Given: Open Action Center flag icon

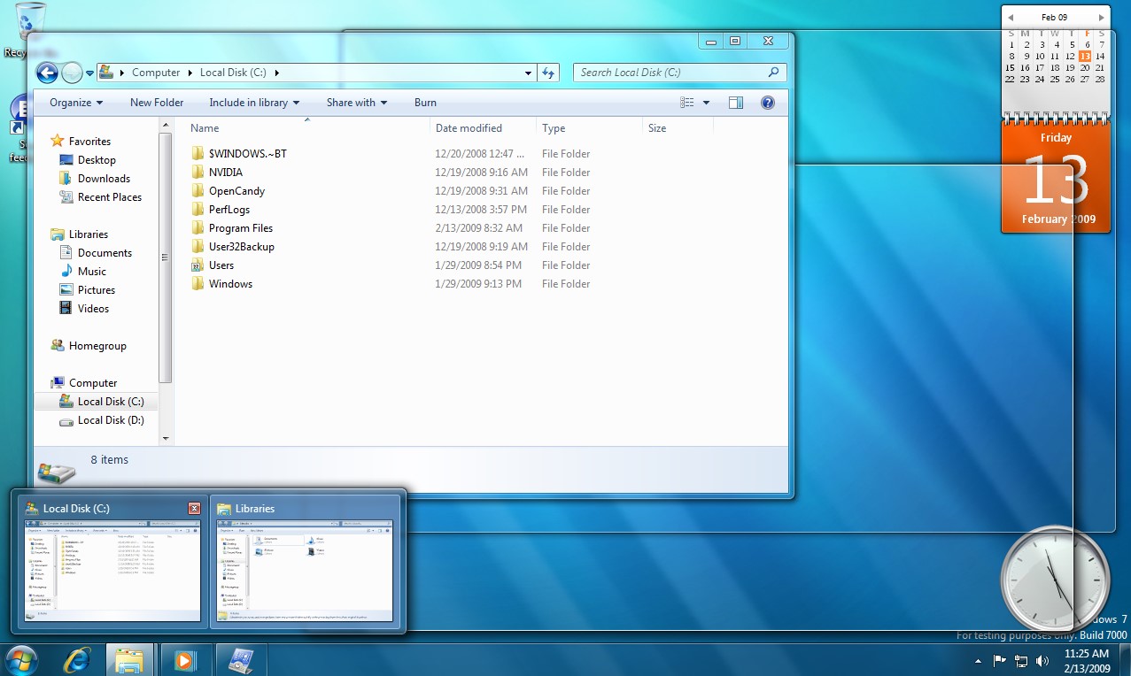Looking at the screenshot, I should [999, 660].
